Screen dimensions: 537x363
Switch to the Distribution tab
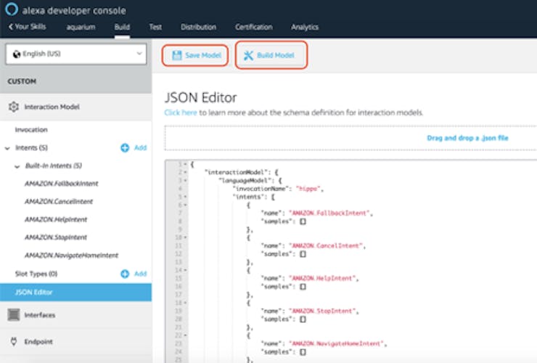click(x=198, y=27)
